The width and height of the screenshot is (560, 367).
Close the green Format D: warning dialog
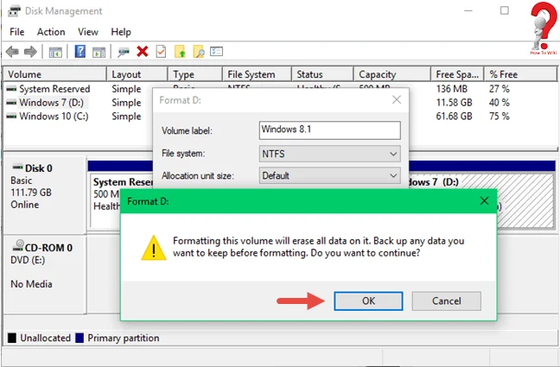point(484,201)
